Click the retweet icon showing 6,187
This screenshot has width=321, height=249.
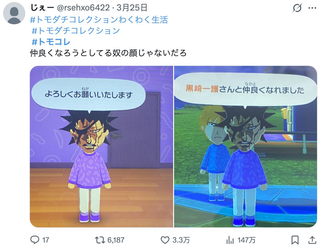pyautogui.click(x=100, y=240)
